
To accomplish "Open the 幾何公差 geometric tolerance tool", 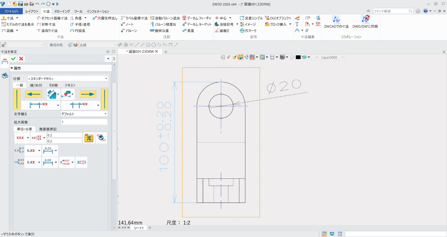I will point(159,31).
